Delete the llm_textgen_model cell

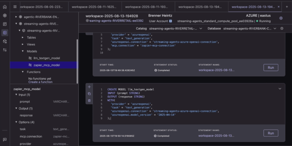(89, 100)
